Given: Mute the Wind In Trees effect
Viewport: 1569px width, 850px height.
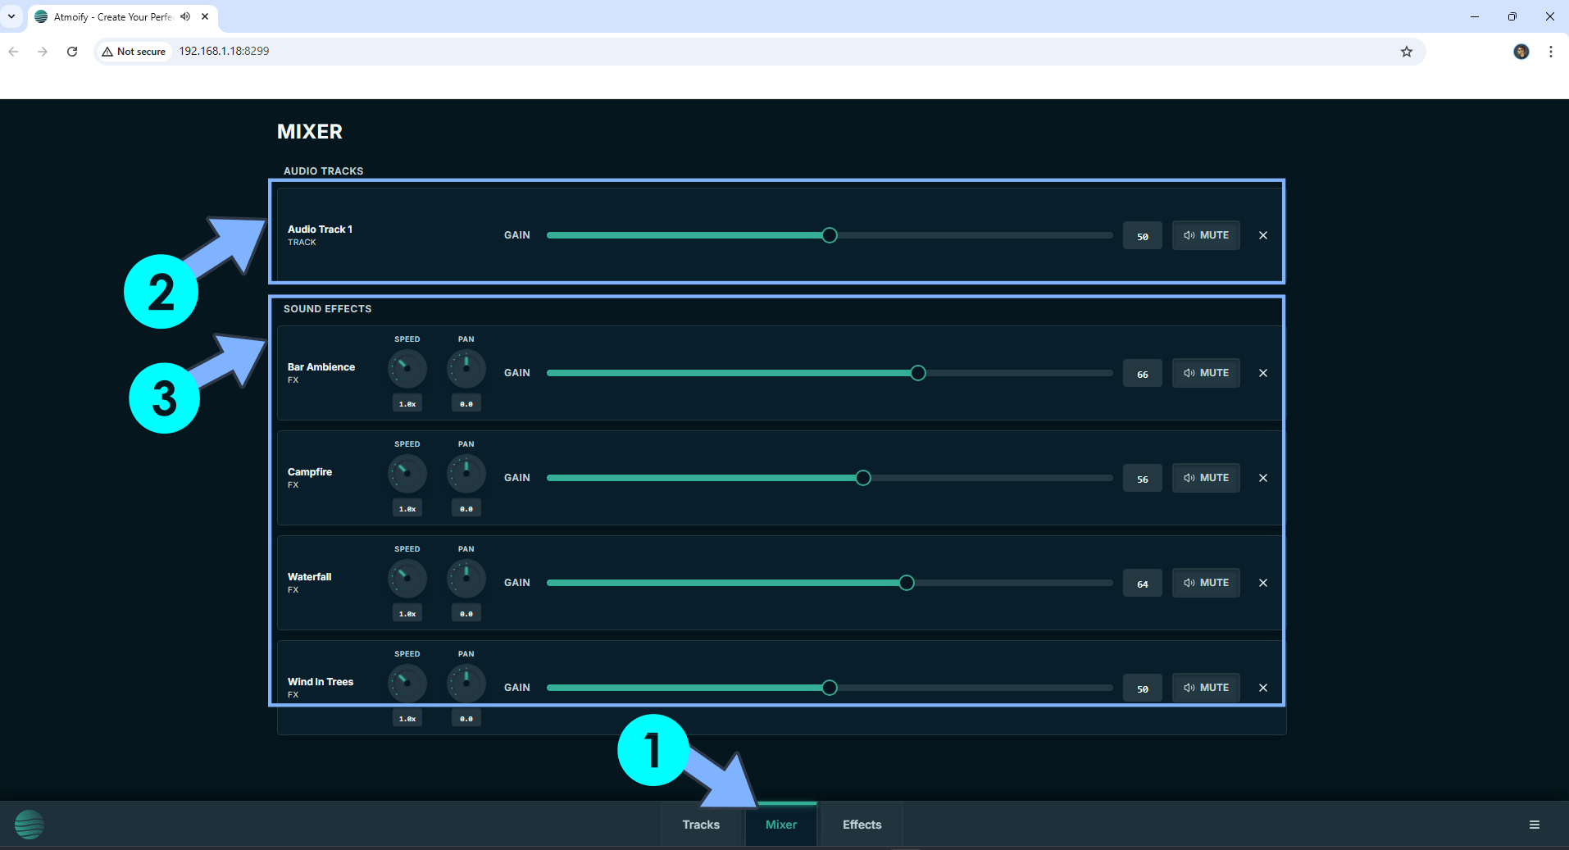Looking at the screenshot, I should point(1206,688).
